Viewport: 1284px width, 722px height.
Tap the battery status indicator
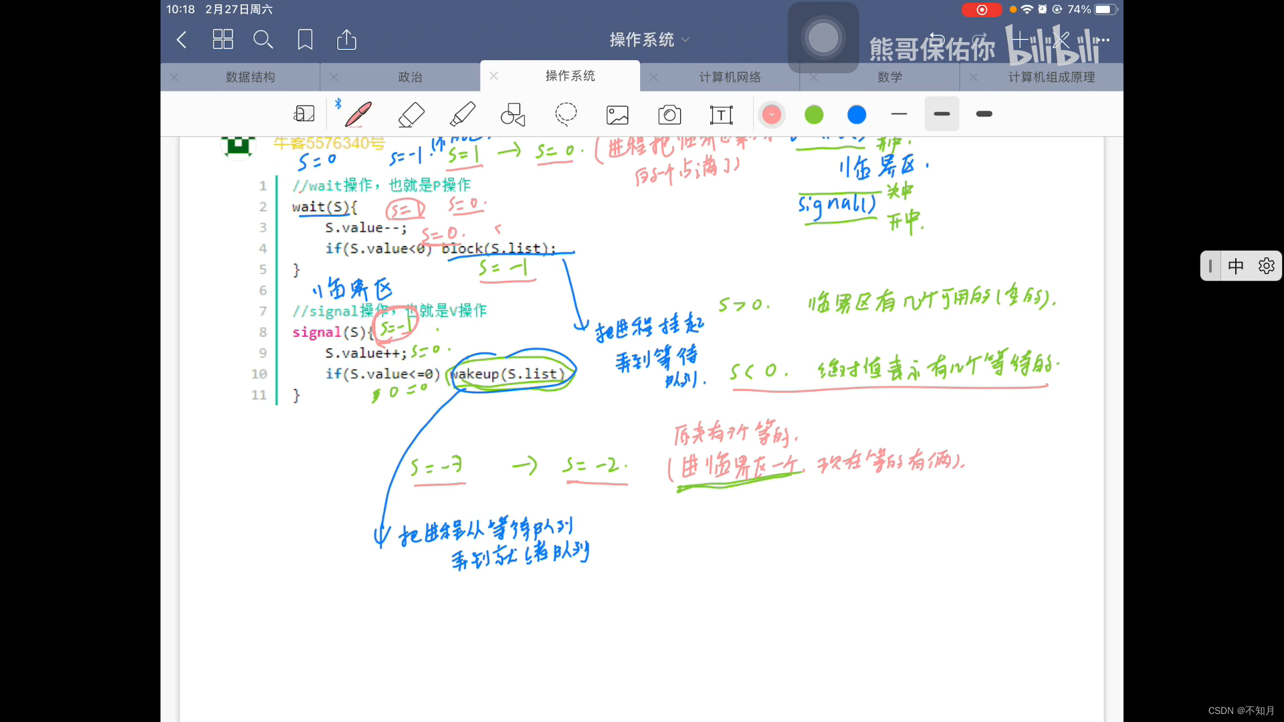(x=1105, y=9)
